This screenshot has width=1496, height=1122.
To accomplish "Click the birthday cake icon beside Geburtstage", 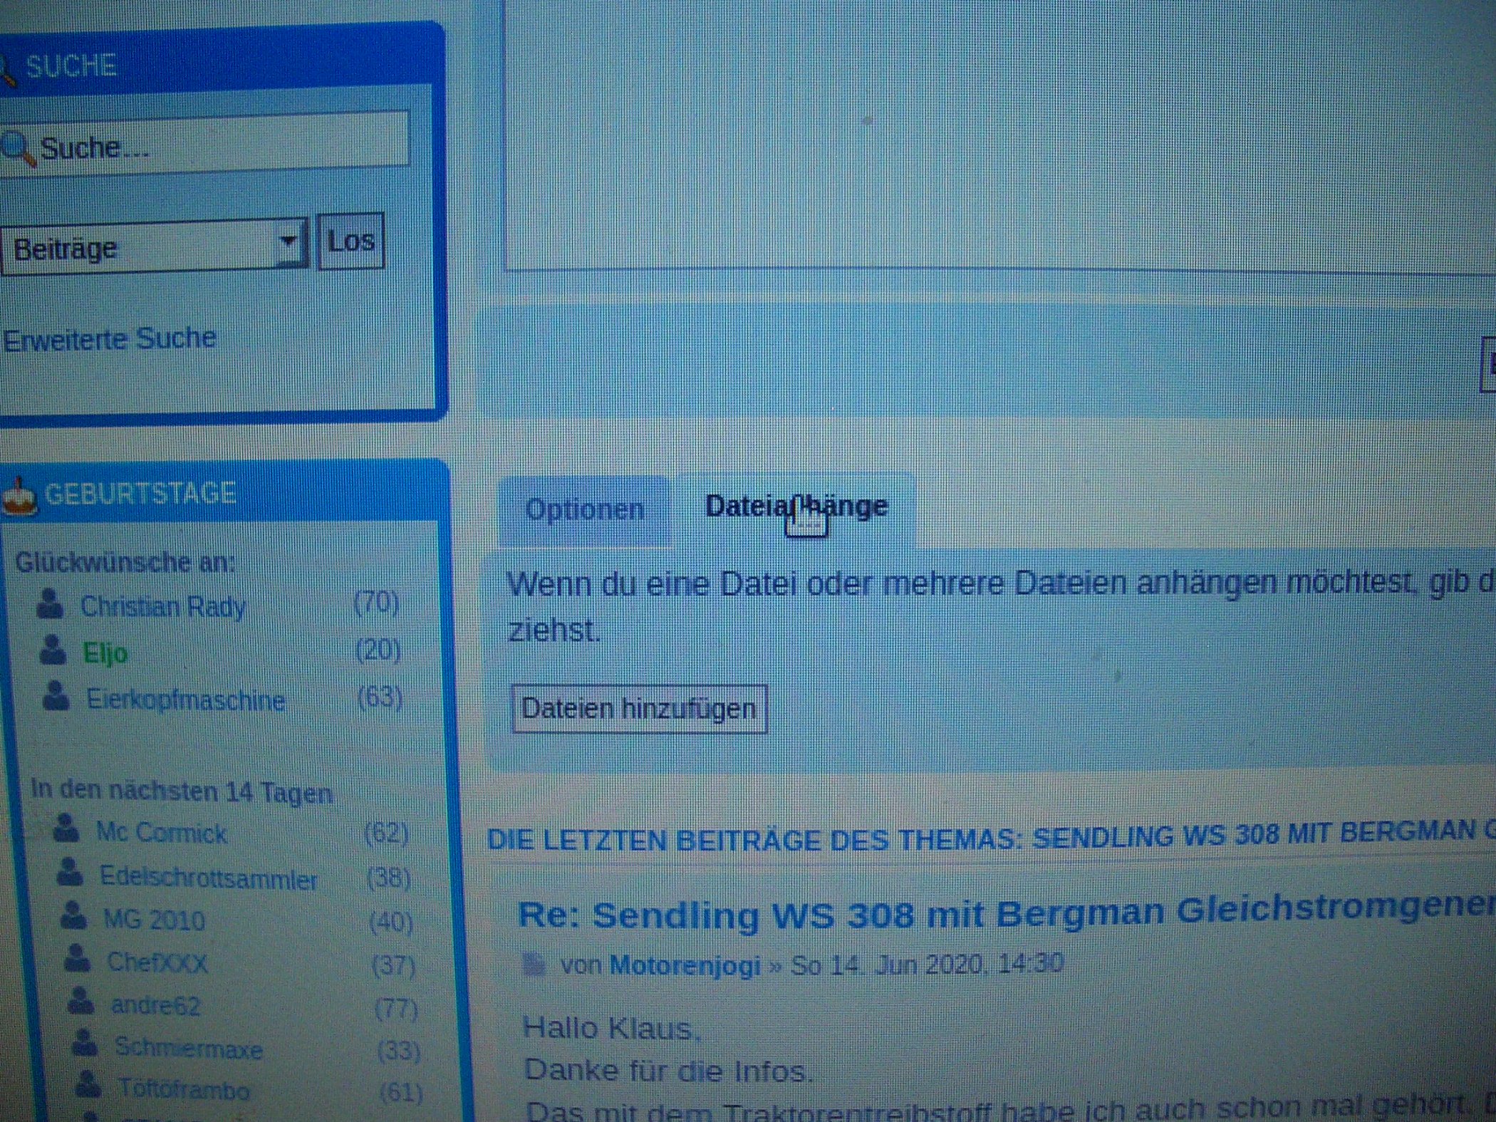I will [19, 497].
